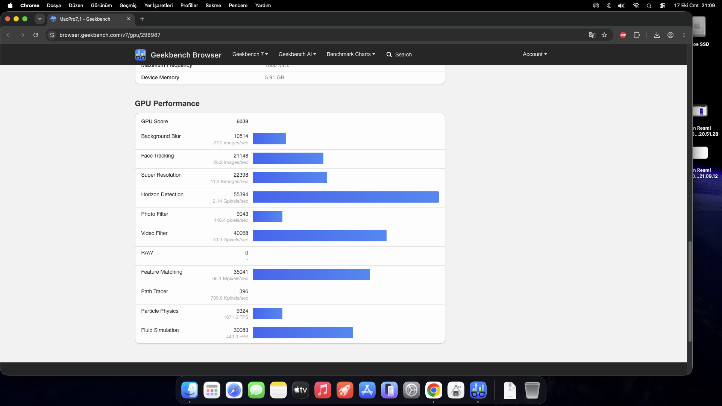Open the Dosya menu
Screen dimensions: 722x406
(x=54, y=6)
